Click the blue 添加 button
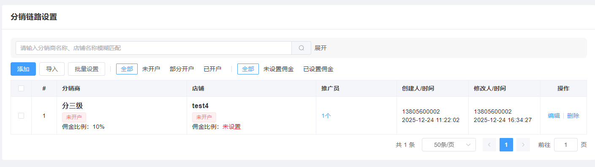This screenshot has width=595, height=167. click(23, 69)
